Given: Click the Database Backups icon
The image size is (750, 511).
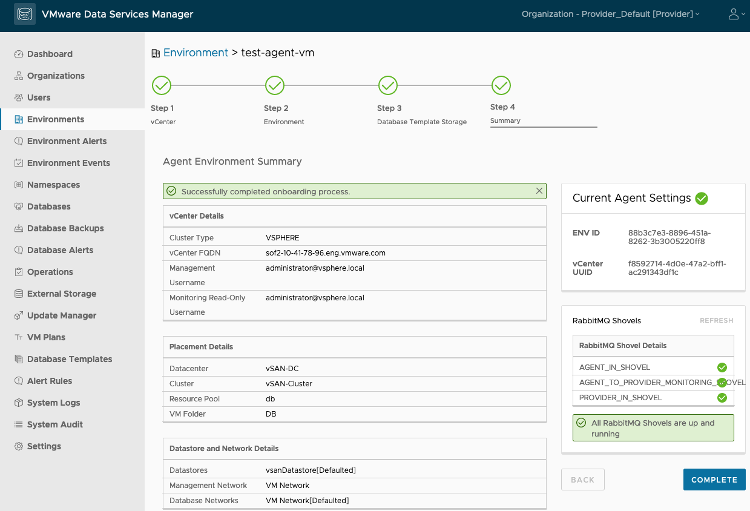Looking at the screenshot, I should (x=19, y=228).
